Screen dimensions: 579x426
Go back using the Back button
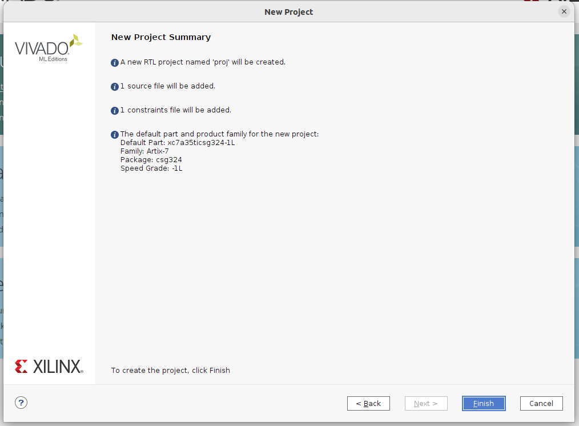(x=368, y=403)
